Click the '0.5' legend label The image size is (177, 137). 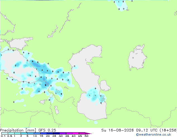pos(10,136)
